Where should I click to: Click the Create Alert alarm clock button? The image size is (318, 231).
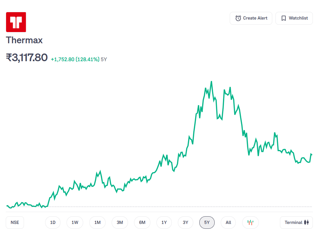(x=251, y=18)
